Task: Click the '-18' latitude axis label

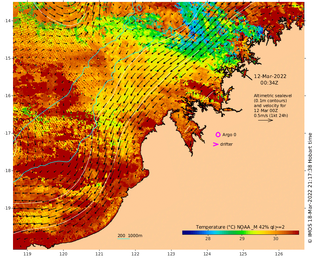Action: pyautogui.click(x=8, y=171)
